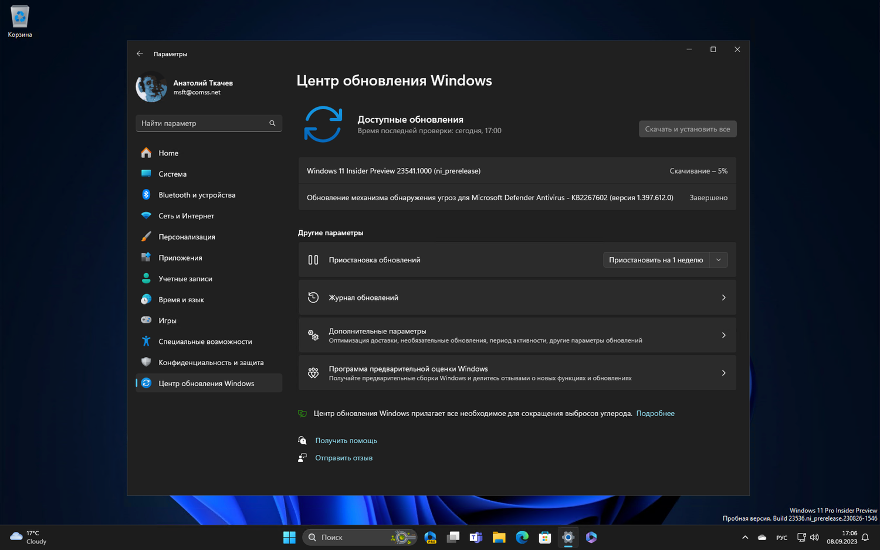Open Журнал обновлений via its chevron

coord(723,298)
